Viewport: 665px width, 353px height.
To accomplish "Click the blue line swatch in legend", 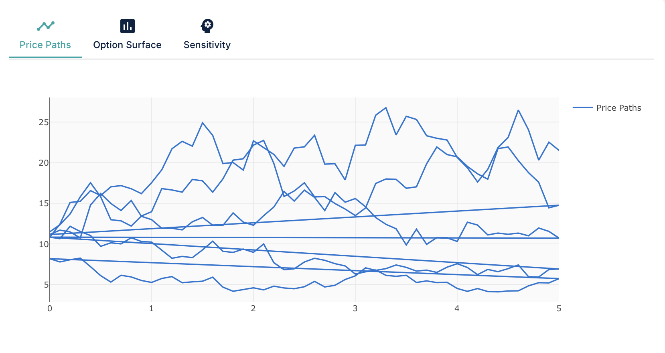I will pyautogui.click(x=582, y=108).
